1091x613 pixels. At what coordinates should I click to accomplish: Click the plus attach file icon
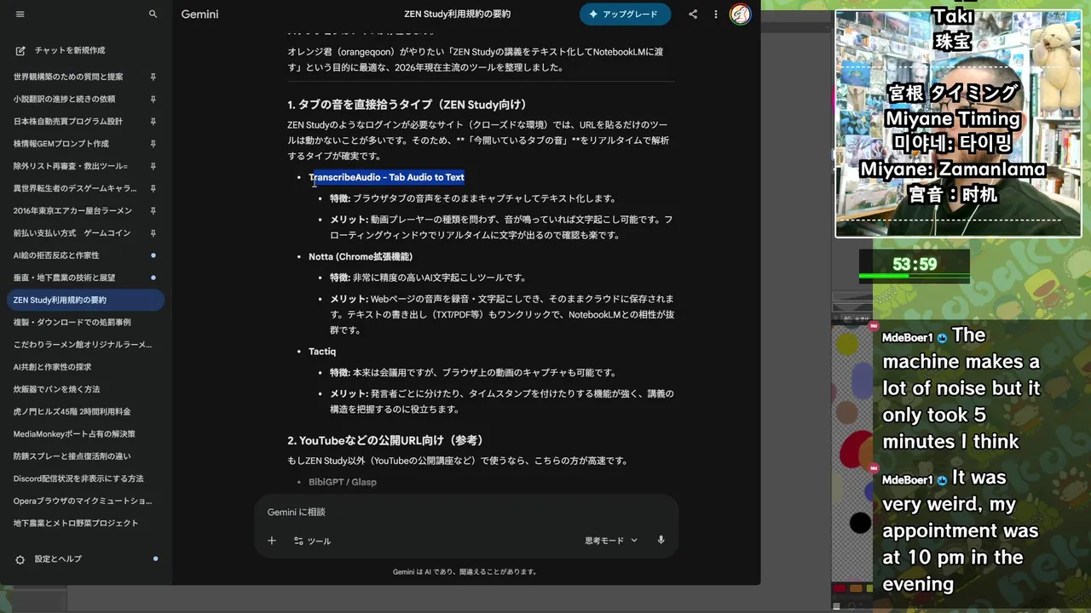(x=272, y=541)
